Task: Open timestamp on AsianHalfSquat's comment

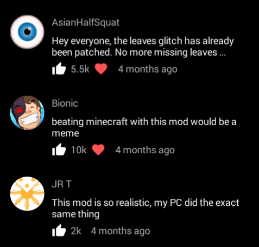Action: coord(148,69)
